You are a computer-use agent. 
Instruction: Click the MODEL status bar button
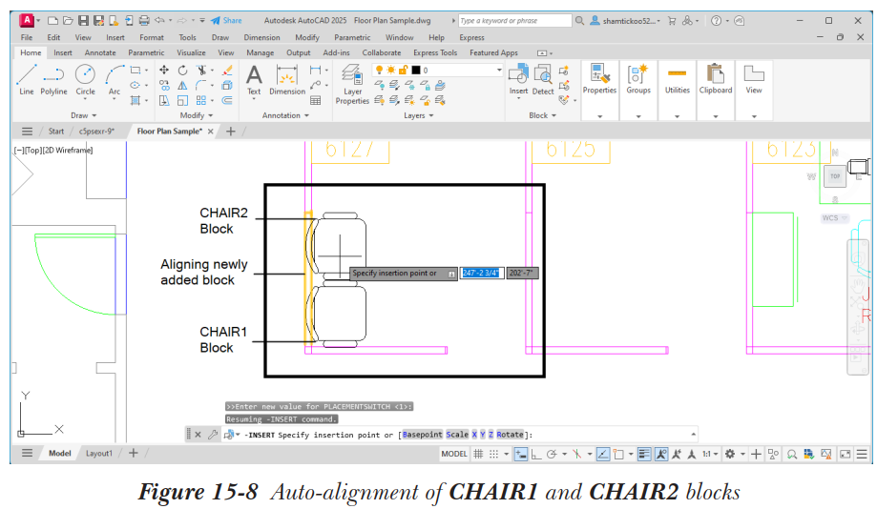pos(453,455)
